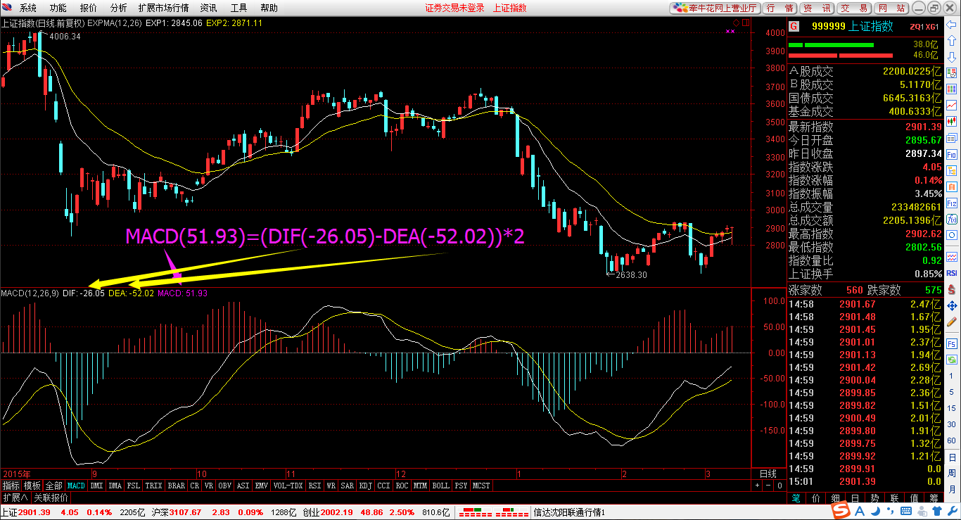Select the 15-minute period button
The height and width of the screenshot is (520, 961).
(x=952, y=410)
